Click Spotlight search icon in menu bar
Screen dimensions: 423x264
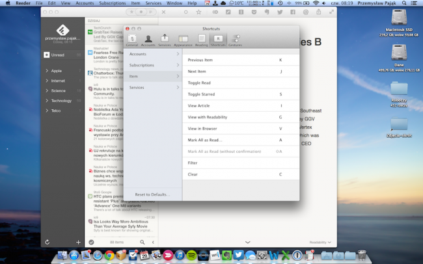click(x=404, y=3)
